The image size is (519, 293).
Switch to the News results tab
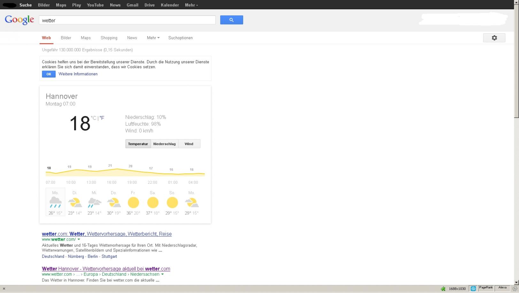[x=132, y=38]
